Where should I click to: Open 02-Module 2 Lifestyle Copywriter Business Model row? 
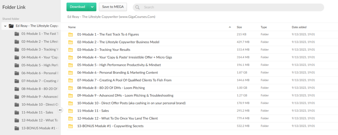click(118, 42)
